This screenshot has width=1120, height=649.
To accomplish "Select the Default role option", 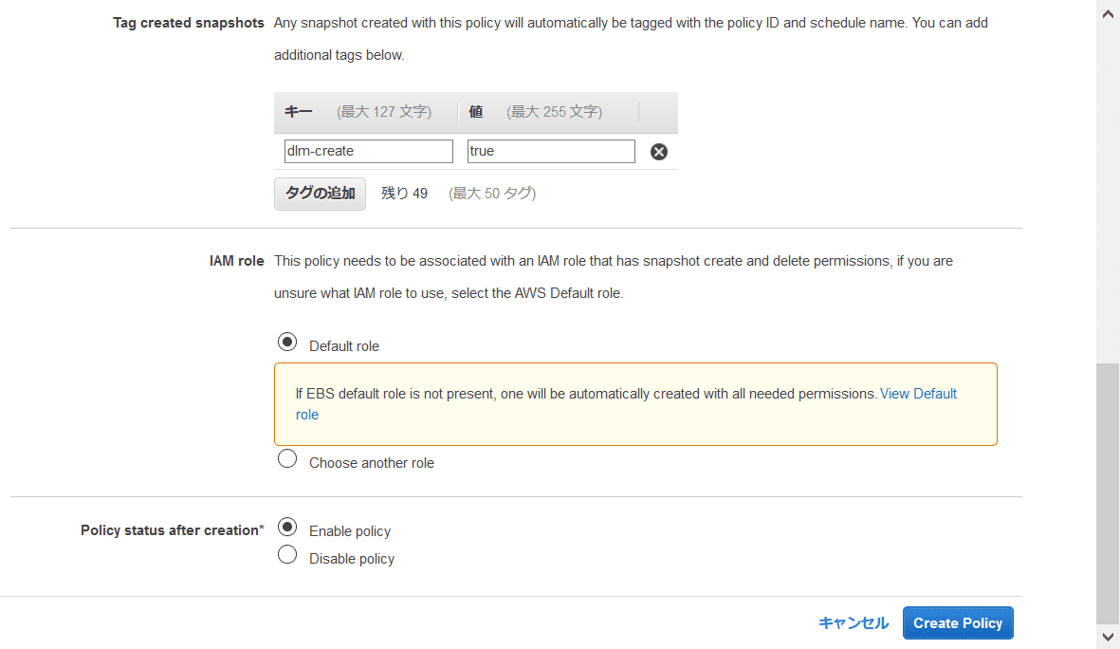I will tap(287, 343).
